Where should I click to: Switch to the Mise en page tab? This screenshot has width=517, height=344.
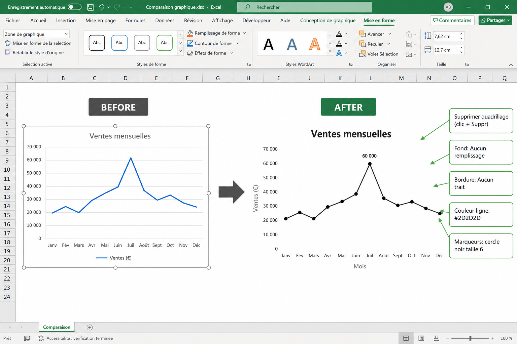[100, 20]
